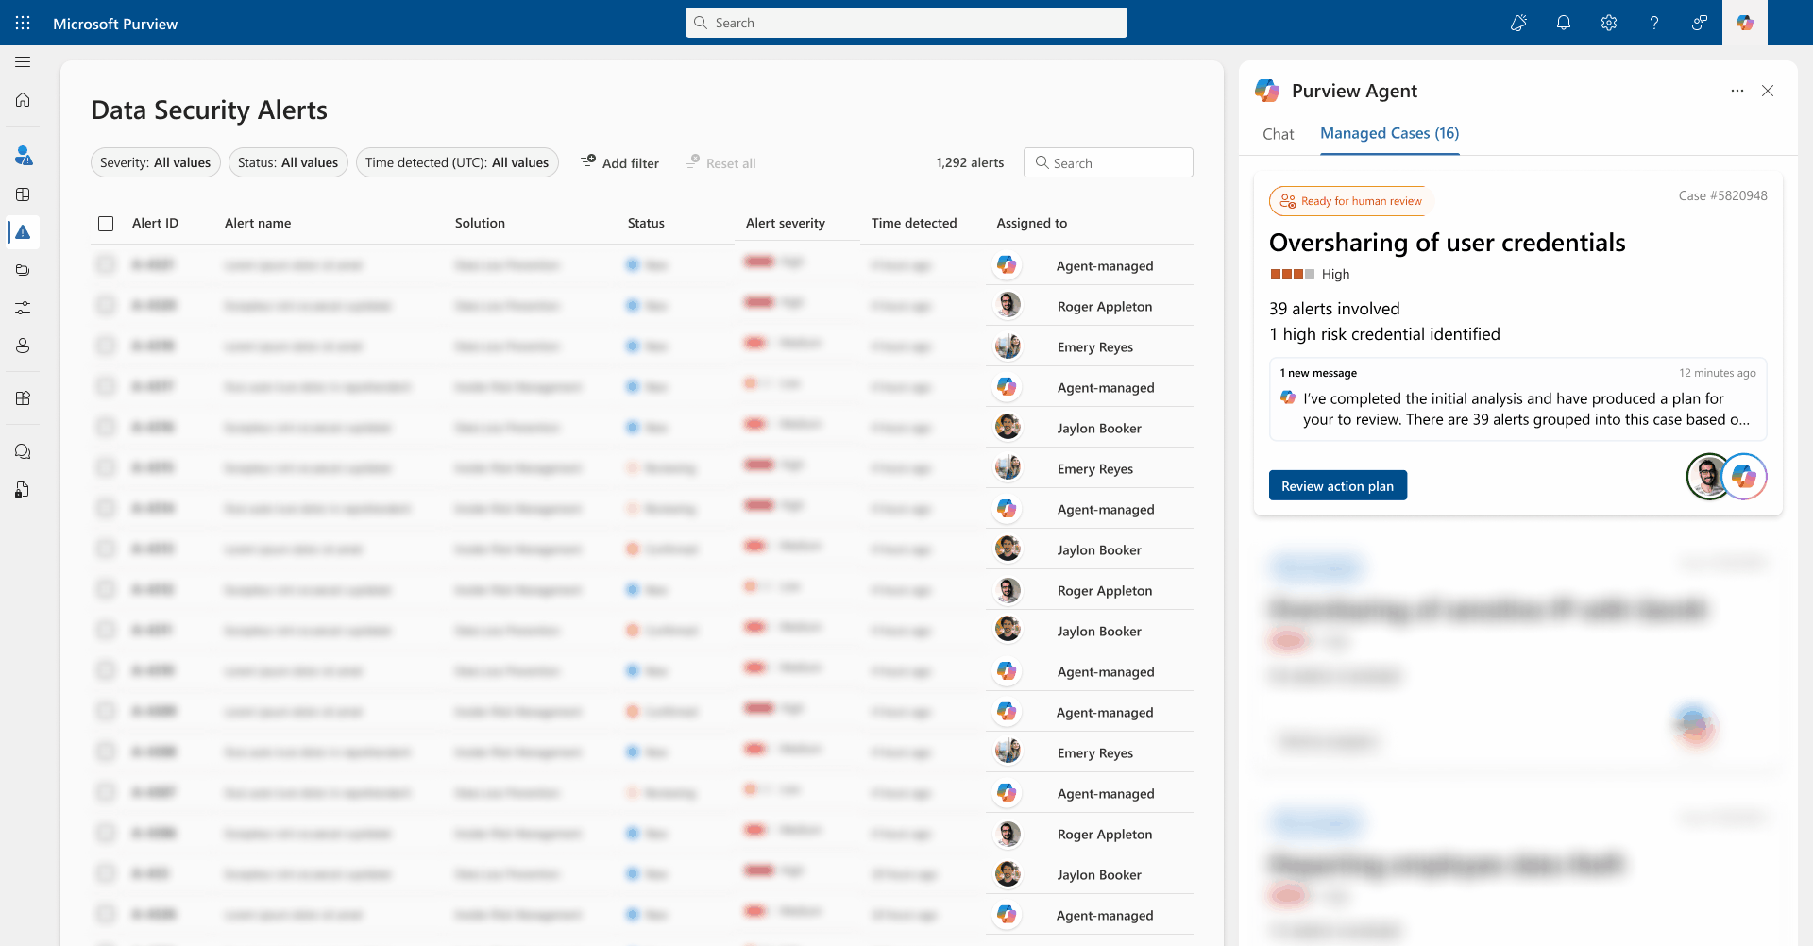Viewport: 1813px width, 946px height.
Task: Sort by the Time detected column header
Action: point(914,223)
